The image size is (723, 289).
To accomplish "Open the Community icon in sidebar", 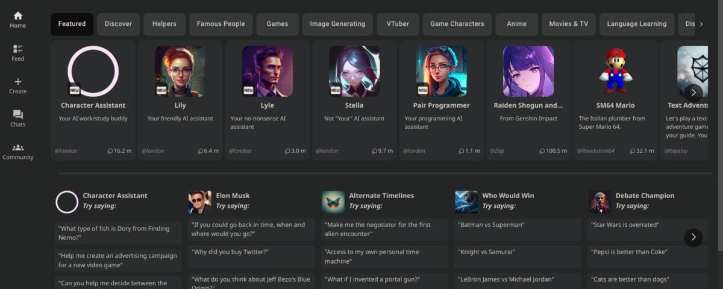I will 17,148.
